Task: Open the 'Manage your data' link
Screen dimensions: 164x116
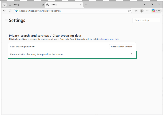Action: pyautogui.click(x=110, y=39)
